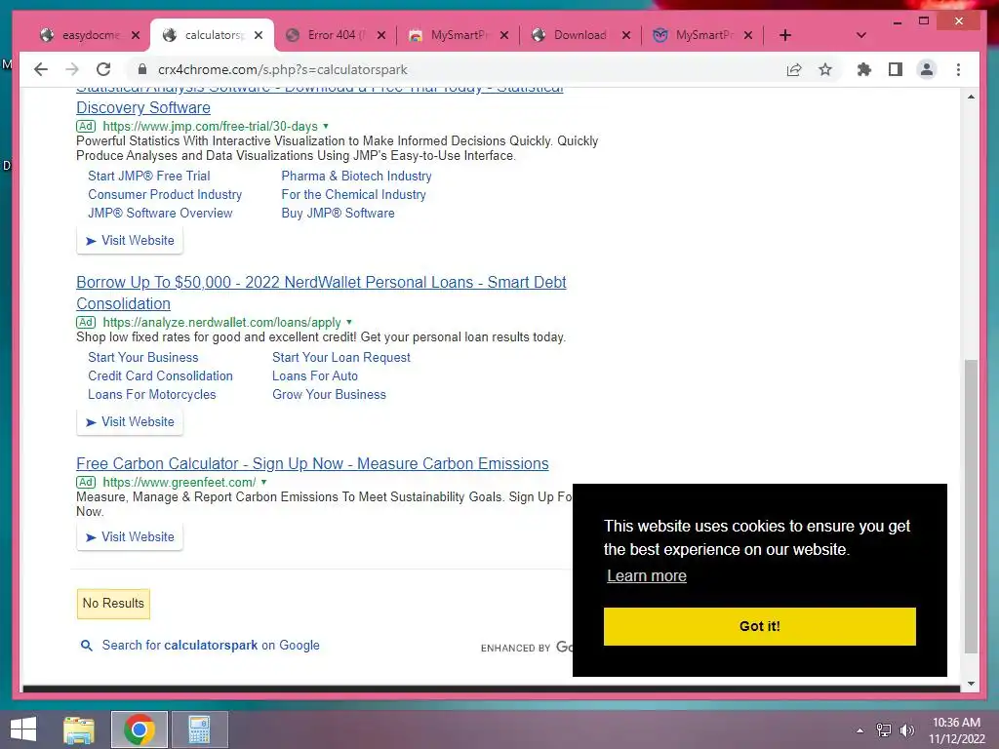The width and height of the screenshot is (999, 749).
Task: Open volume speaker tray icon
Action: coord(907,729)
